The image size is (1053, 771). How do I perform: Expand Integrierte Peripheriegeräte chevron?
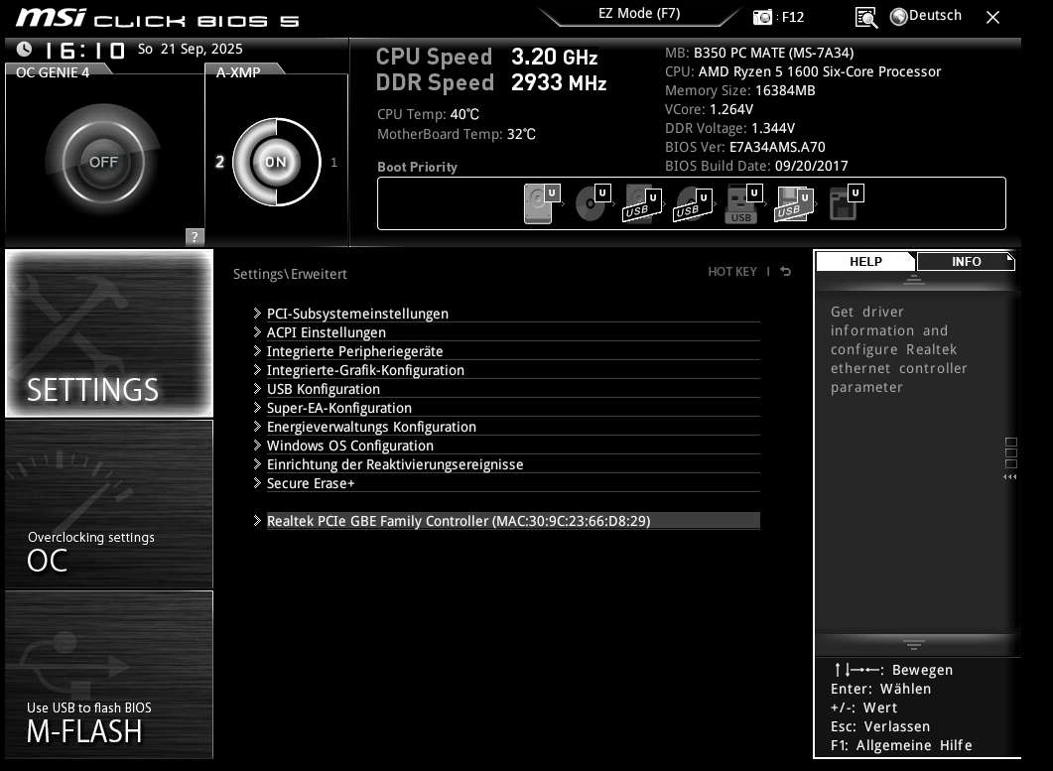257,350
